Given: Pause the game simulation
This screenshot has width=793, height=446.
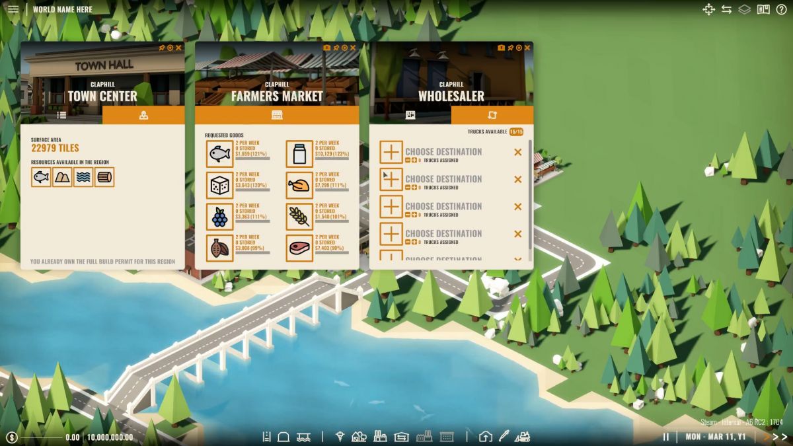Looking at the screenshot, I should click(666, 437).
